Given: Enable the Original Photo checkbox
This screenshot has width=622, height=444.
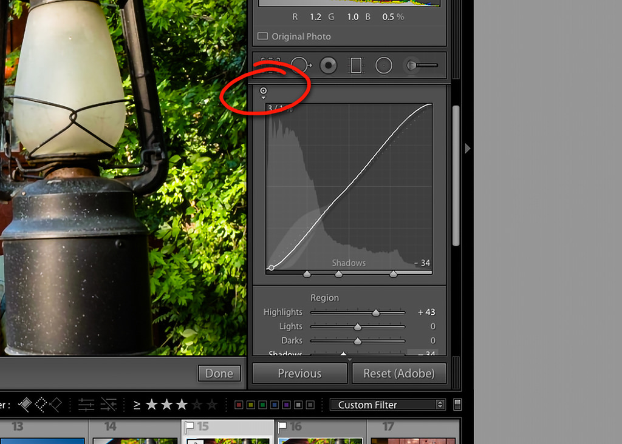Looking at the screenshot, I should [x=262, y=36].
